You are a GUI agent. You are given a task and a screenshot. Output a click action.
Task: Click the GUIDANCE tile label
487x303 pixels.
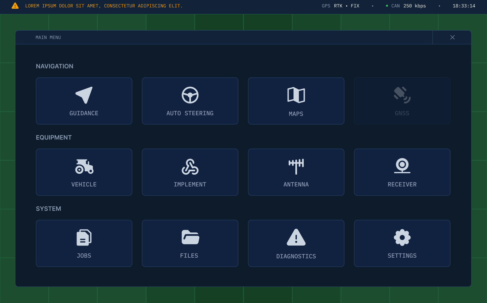tap(84, 113)
